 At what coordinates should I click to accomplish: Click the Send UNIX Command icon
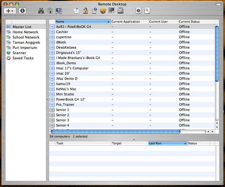[112, 11]
